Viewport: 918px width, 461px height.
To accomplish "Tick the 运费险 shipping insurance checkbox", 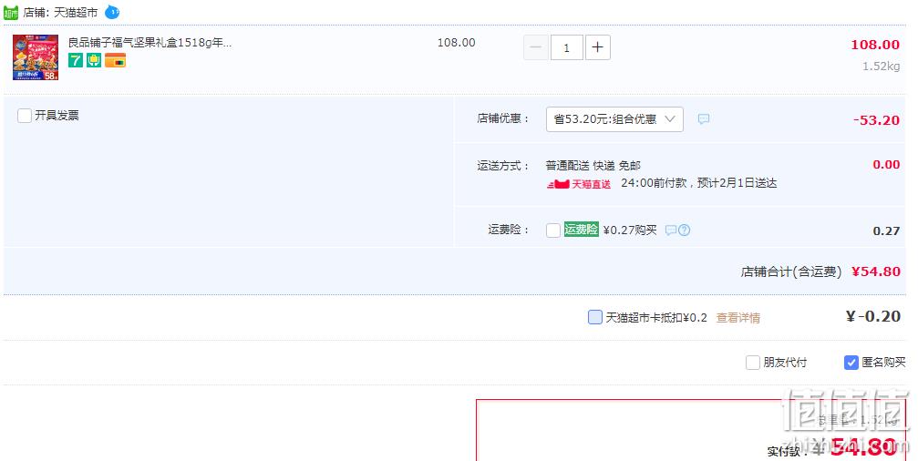I will 553,230.
